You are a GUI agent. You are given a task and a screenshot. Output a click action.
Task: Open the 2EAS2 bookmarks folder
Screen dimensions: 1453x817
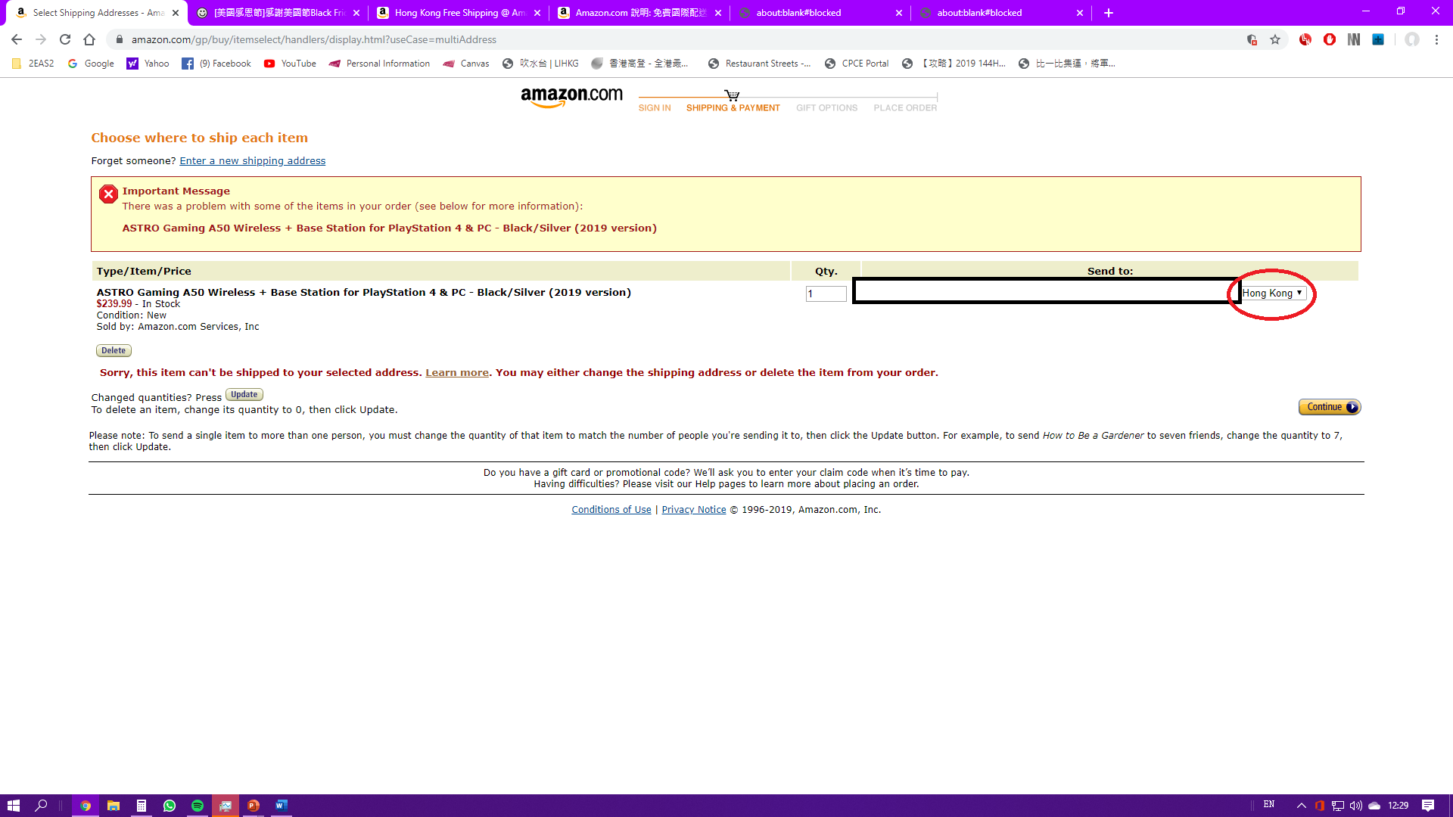(33, 64)
